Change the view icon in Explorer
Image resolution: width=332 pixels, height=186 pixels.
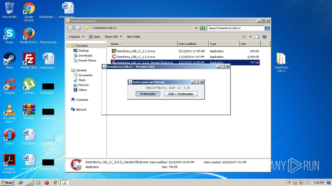click(x=244, y=37)
